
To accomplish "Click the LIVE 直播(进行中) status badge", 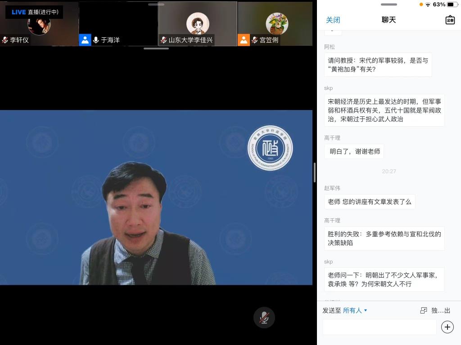I will (x=35, y=12).
